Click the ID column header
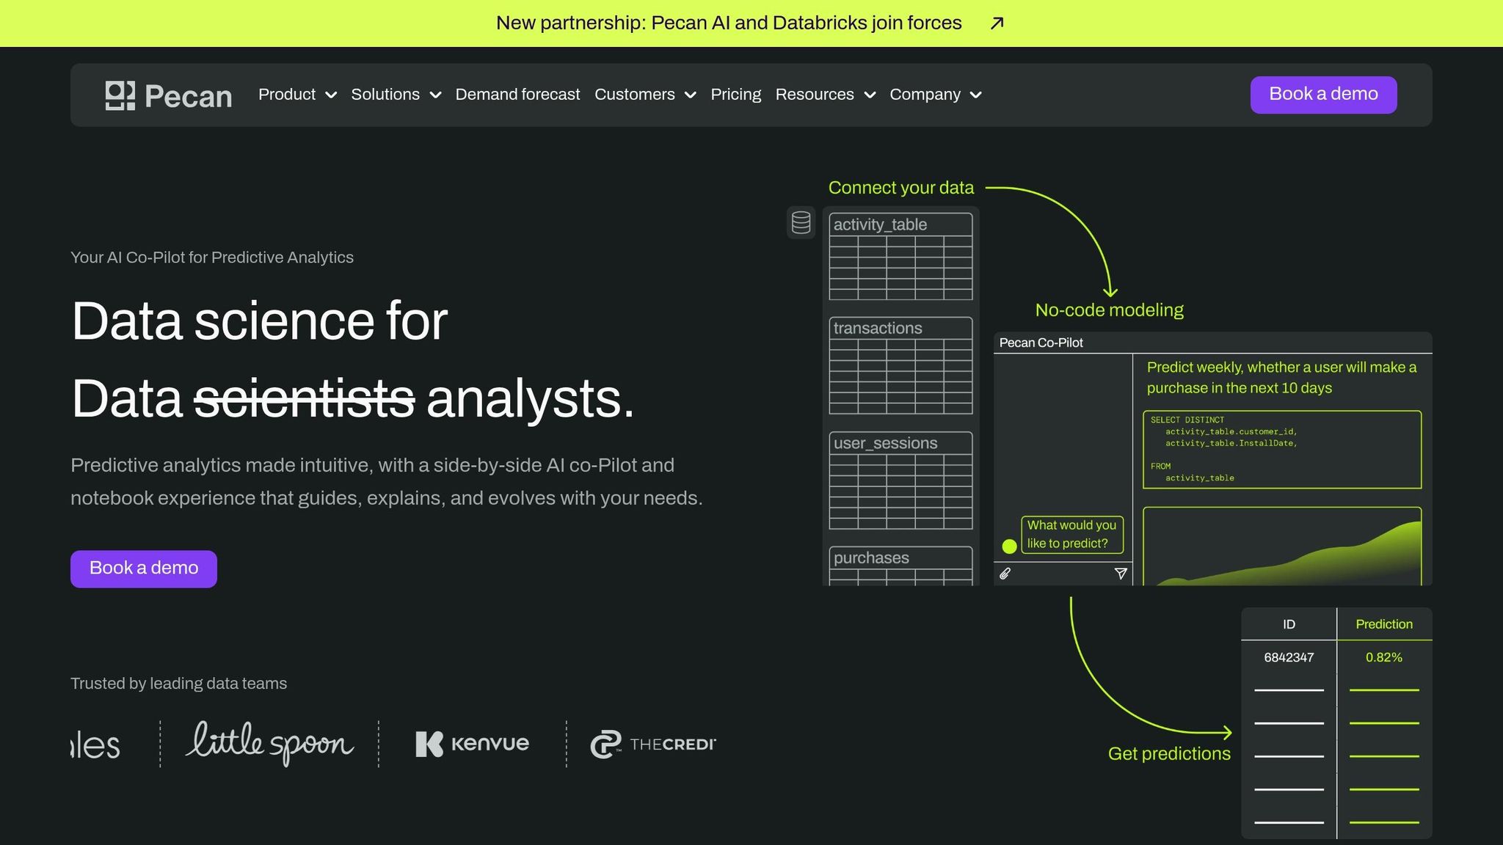 [1289, 624]
